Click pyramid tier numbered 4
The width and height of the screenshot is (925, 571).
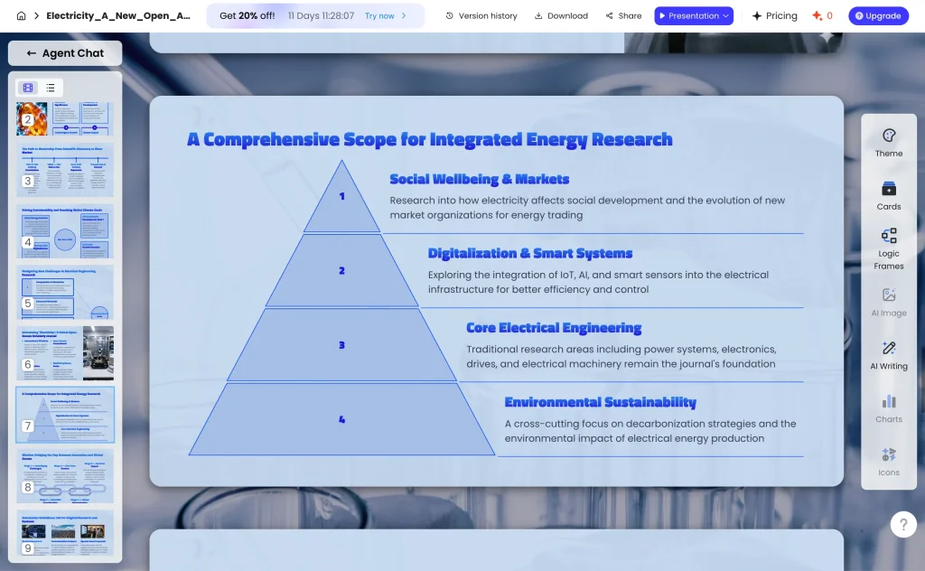(x=341, y=419)
